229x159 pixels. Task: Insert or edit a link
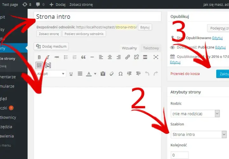coord(128,57)
